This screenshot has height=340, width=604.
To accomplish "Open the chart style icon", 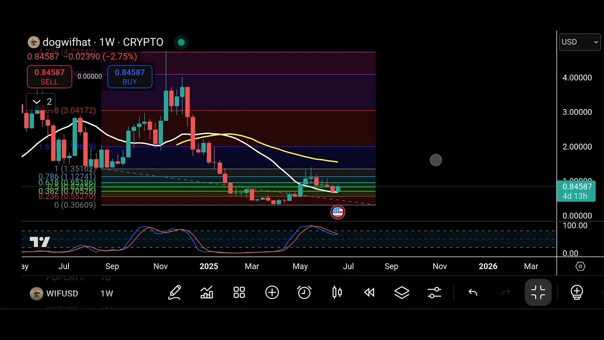I will (207, 293).
